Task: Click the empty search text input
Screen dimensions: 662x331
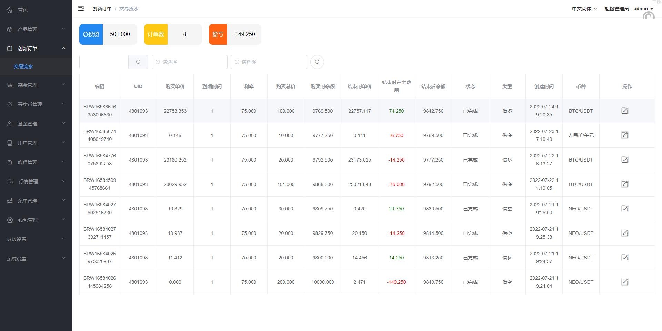Action: click(x=104, y=62)
